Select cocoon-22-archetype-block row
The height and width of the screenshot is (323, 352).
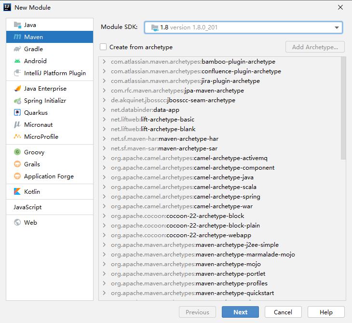(x=220, y=216)
